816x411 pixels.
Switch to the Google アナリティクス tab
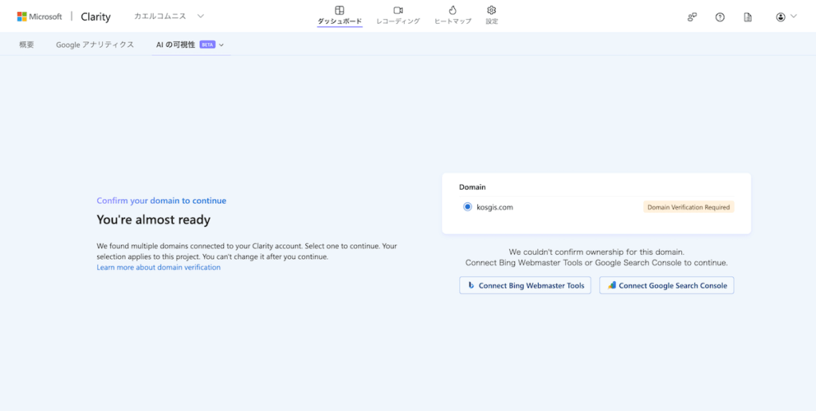[x=96, y=45]
